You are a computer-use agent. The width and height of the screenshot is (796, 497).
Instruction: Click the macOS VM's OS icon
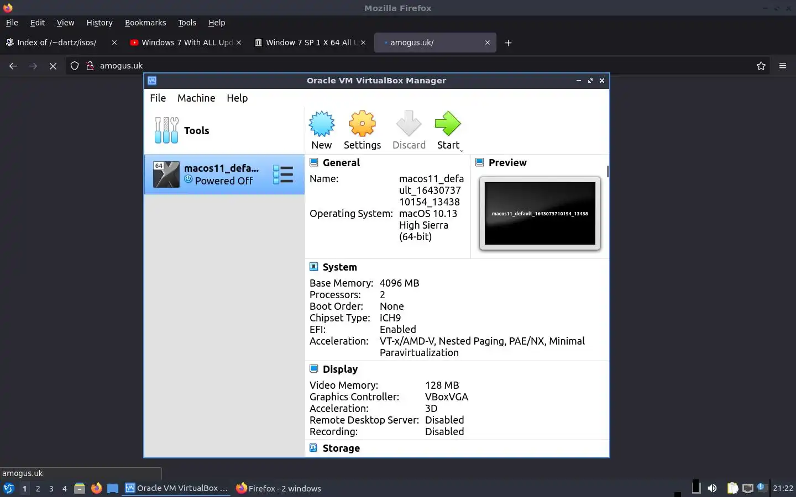click(166, 175)
